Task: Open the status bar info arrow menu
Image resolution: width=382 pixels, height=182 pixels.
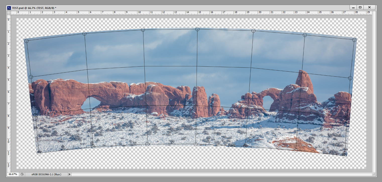Action: point(70,174)
